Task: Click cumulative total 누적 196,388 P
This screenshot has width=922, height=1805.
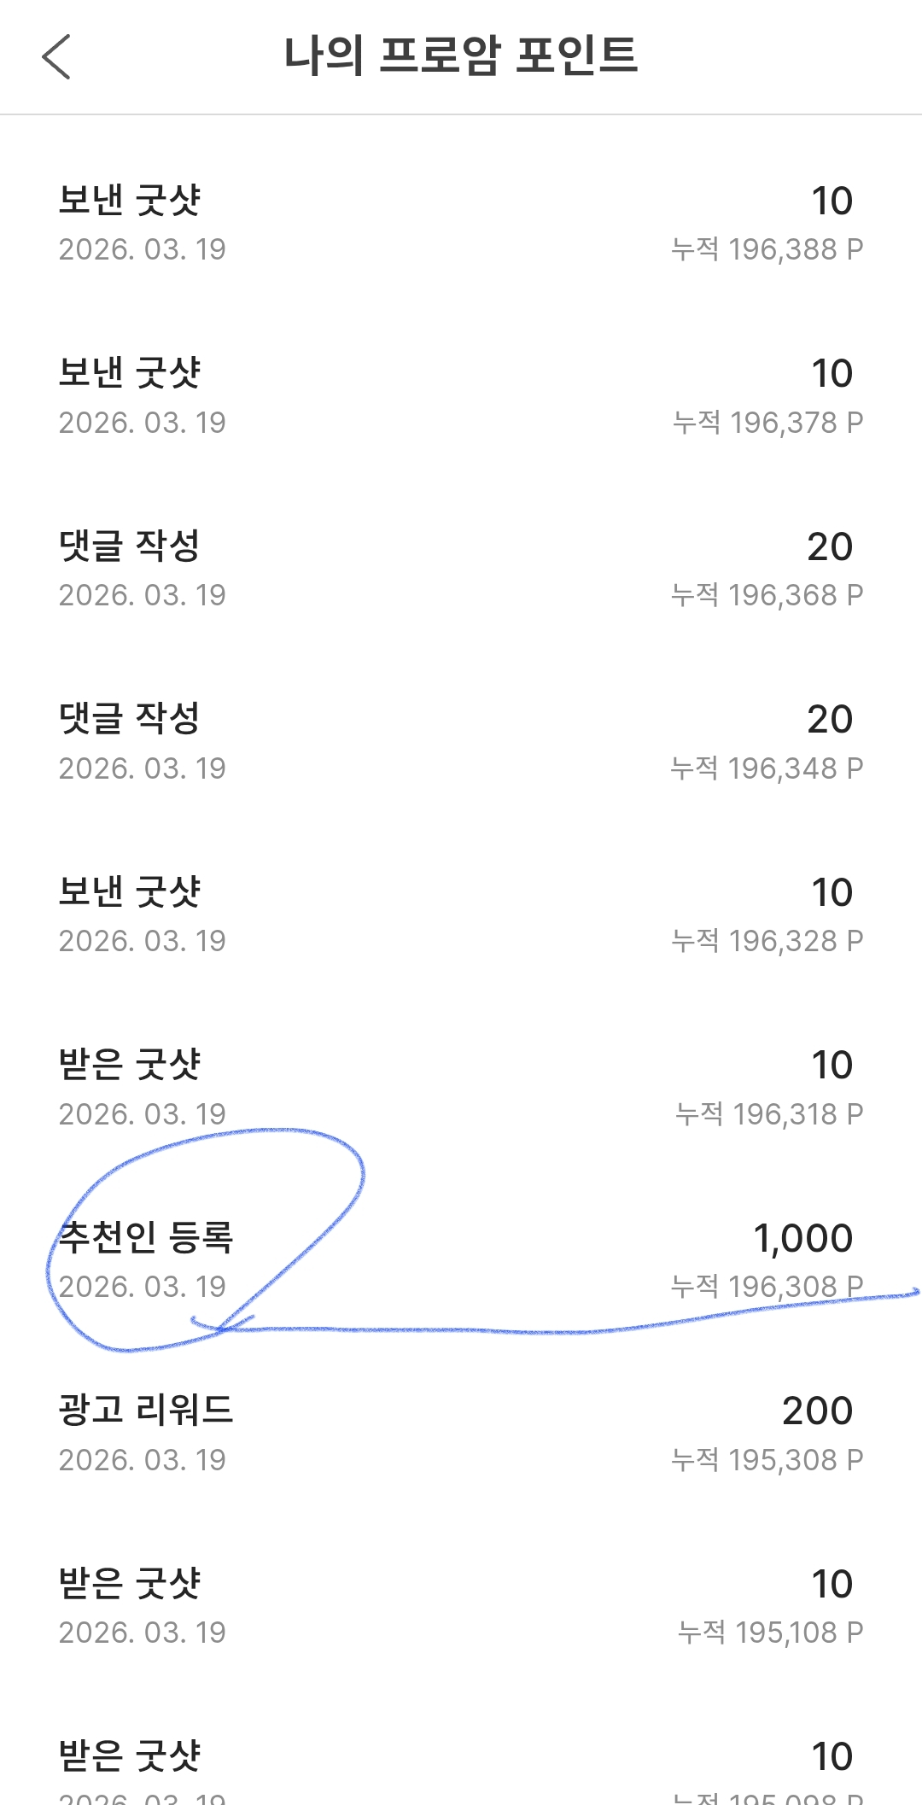Action: pyautogui.click(x=767, y=249)
